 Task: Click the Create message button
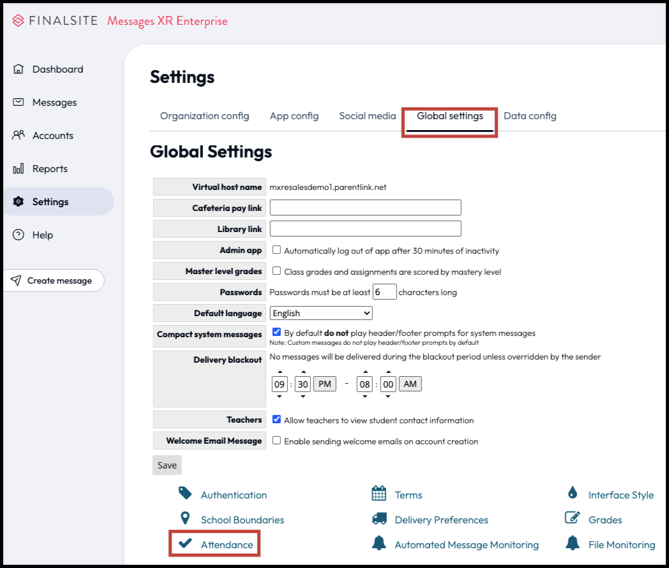click(53, 280)
